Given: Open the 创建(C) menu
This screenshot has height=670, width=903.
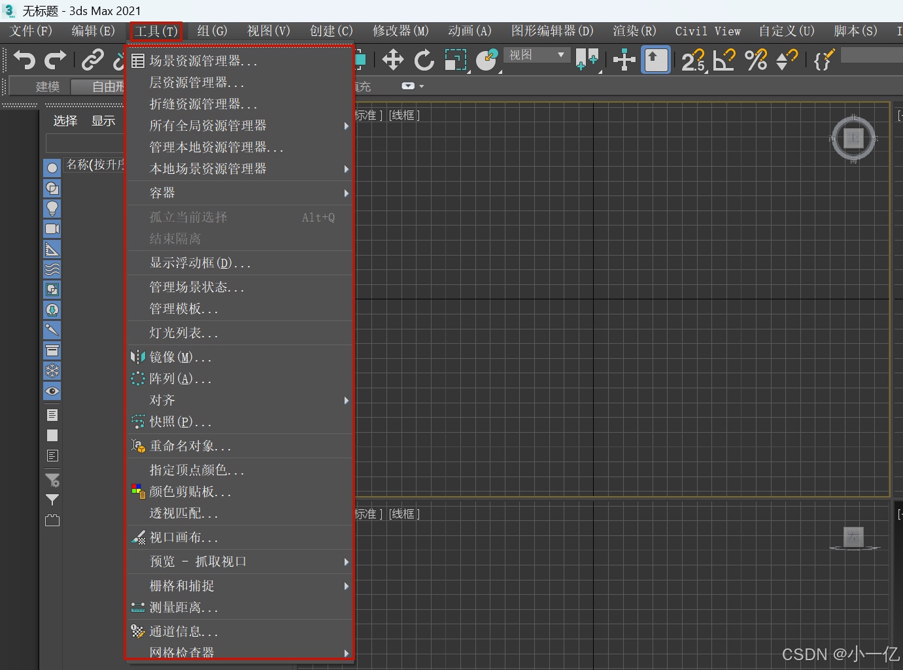Looking at the screenshot, I should pyautogui.click(x=331, y=31).
